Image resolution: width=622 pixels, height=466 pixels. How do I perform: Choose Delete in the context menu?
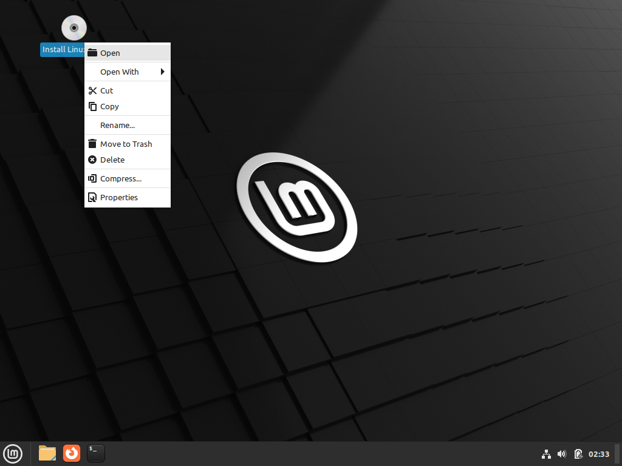(128, 160)
